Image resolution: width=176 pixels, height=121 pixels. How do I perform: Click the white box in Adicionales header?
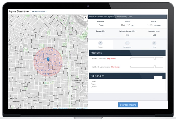158,78
